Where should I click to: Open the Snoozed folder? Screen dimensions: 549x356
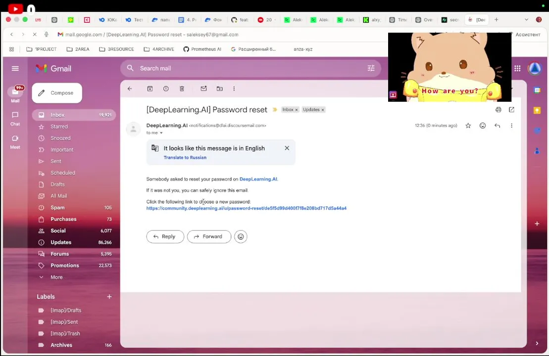coord(74,138)
